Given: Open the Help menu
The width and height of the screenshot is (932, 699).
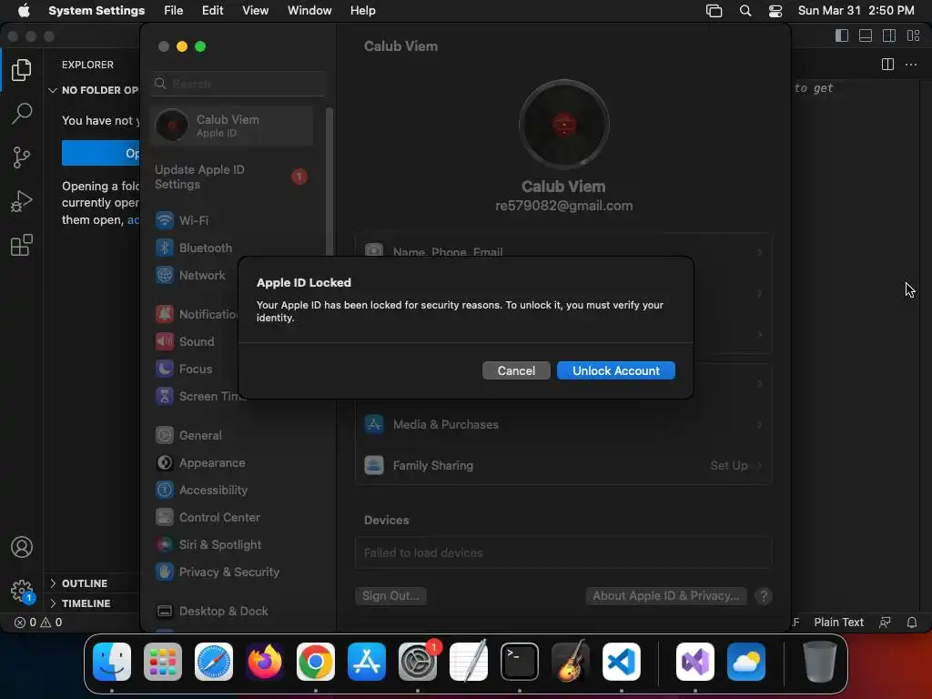Looking at the screenshot, I should point(362,11).
